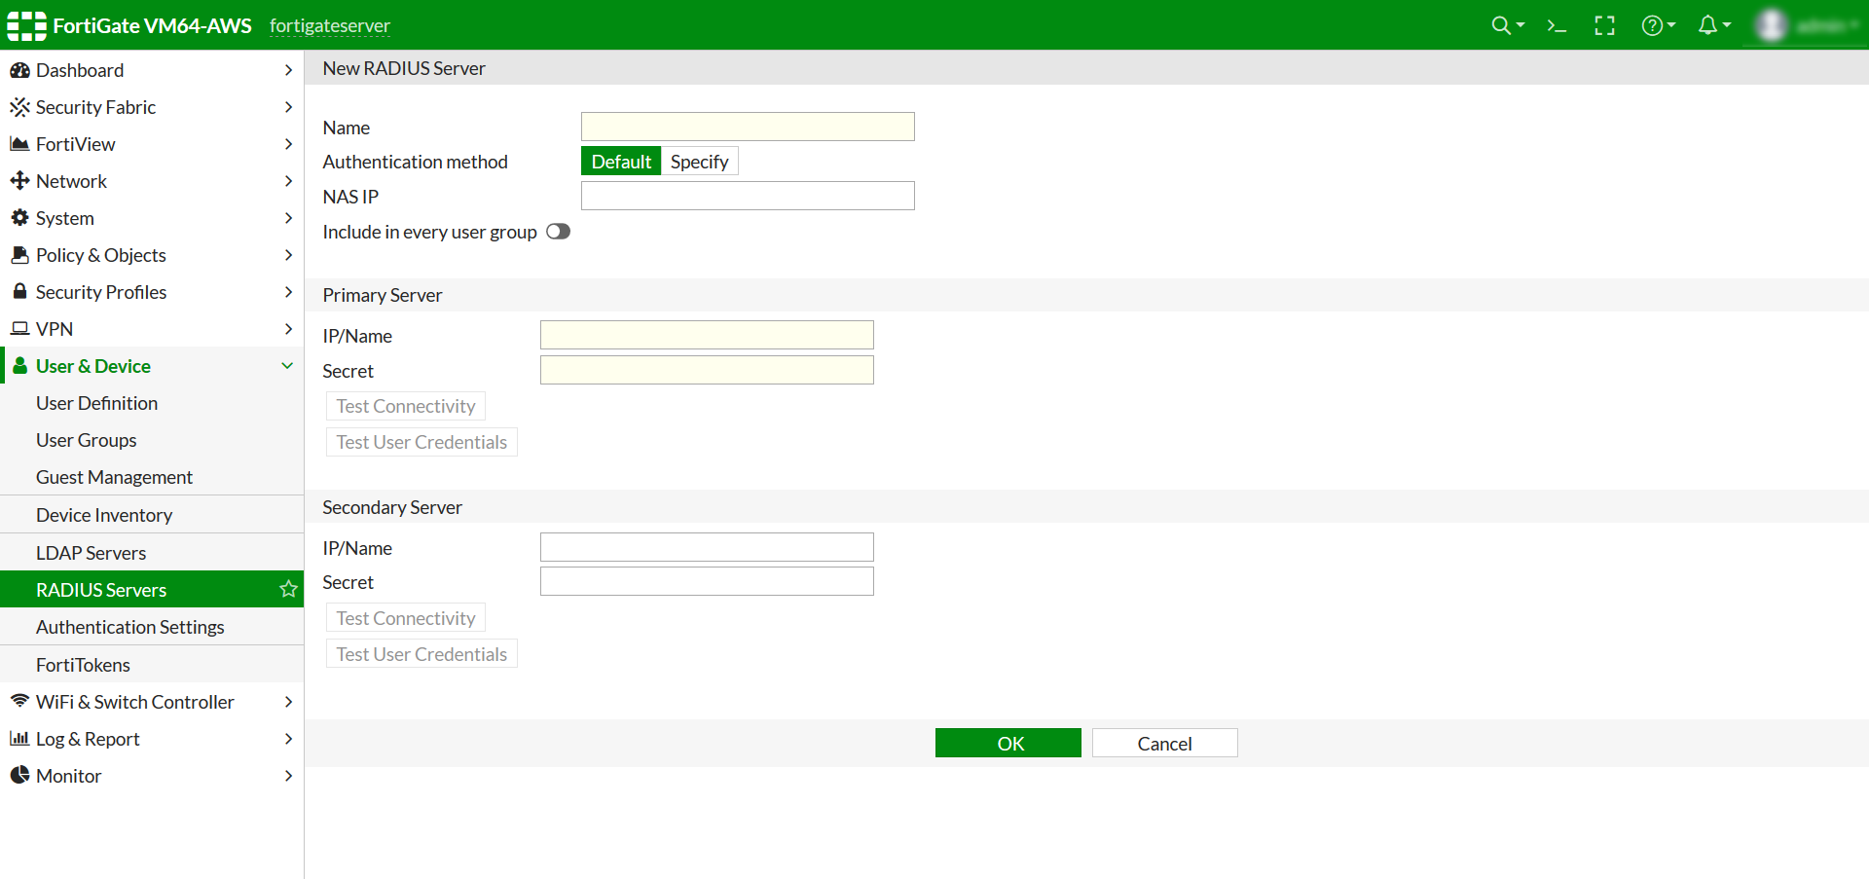Click the Fortinet logo in top bar
Viewport: 1869px width, 879px height.
(x=25, y=25)
